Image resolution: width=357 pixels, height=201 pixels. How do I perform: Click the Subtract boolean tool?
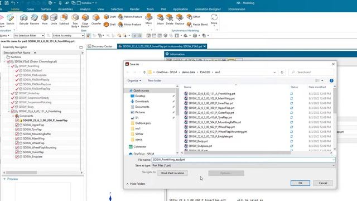click(64, 20)
